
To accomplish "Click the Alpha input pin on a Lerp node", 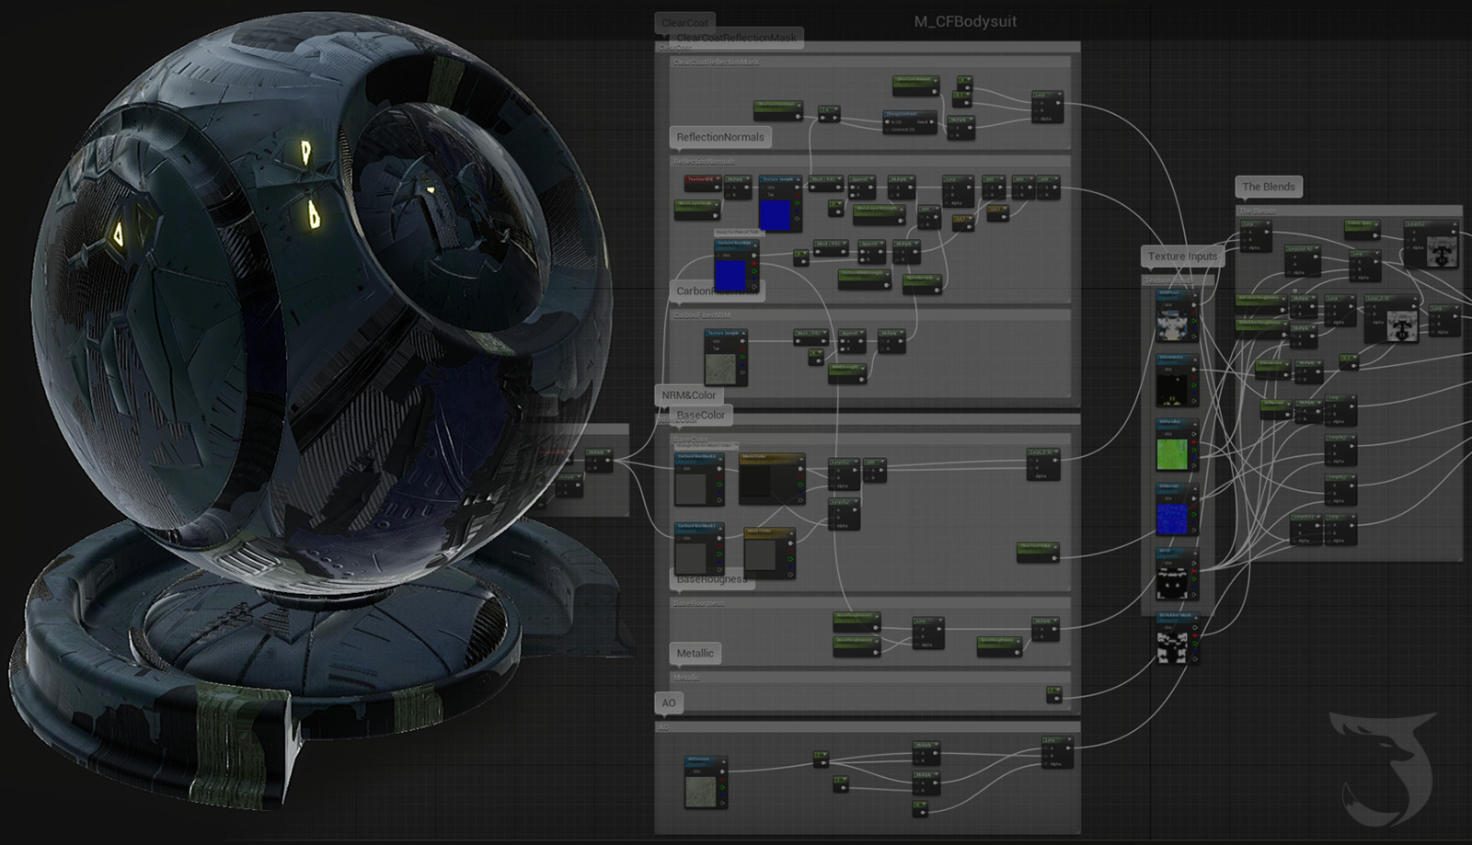I will [948, 203].
